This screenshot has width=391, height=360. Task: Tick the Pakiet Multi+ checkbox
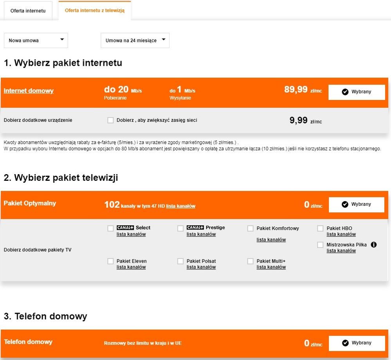pos(250,261)
